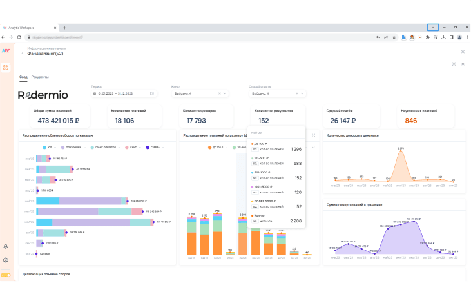Open the dashboards icon in left sidebar
Viewport: 471px width, 305px height.
pos(6,68)
